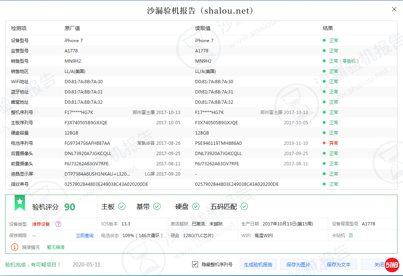Click the green check icon beside 五码匹配
Screen dimensions: 403x276
[244, 207]
